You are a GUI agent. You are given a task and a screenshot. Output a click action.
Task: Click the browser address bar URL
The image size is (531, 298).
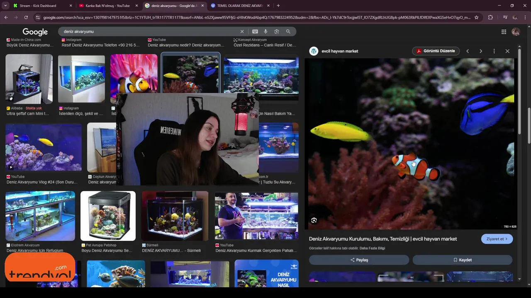256,17
